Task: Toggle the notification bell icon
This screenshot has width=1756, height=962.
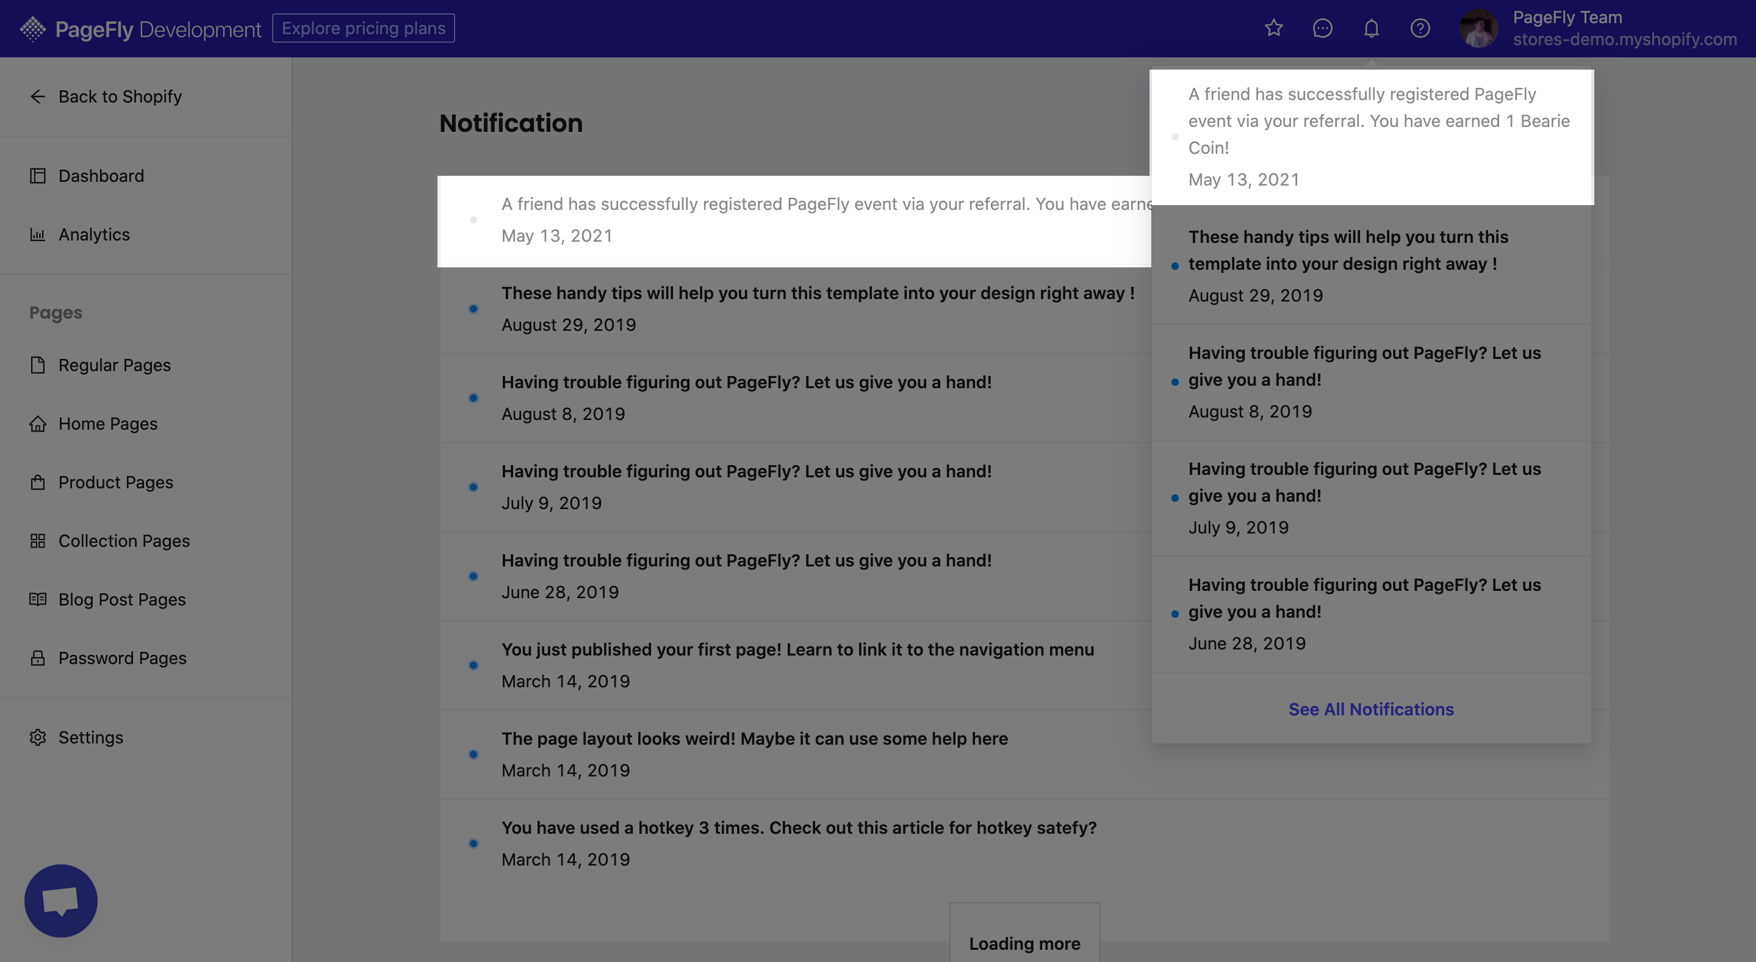Action: [1372, 28]
